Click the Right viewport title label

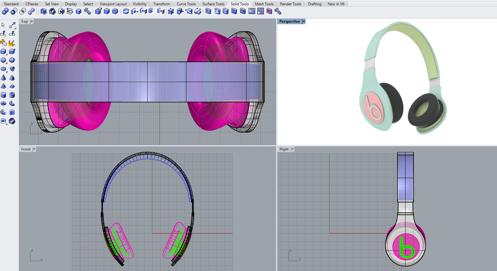[284, 149]
